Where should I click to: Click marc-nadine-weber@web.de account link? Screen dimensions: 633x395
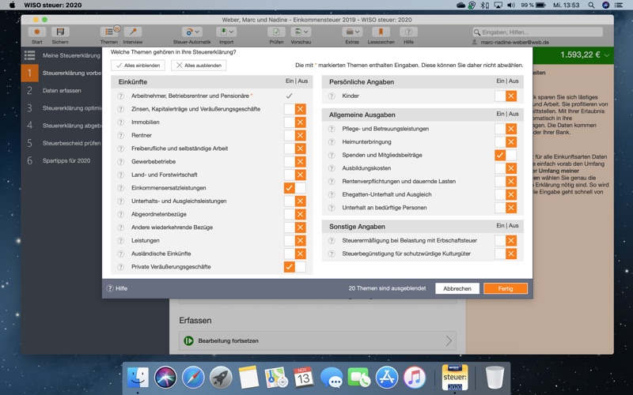(514, 43)
